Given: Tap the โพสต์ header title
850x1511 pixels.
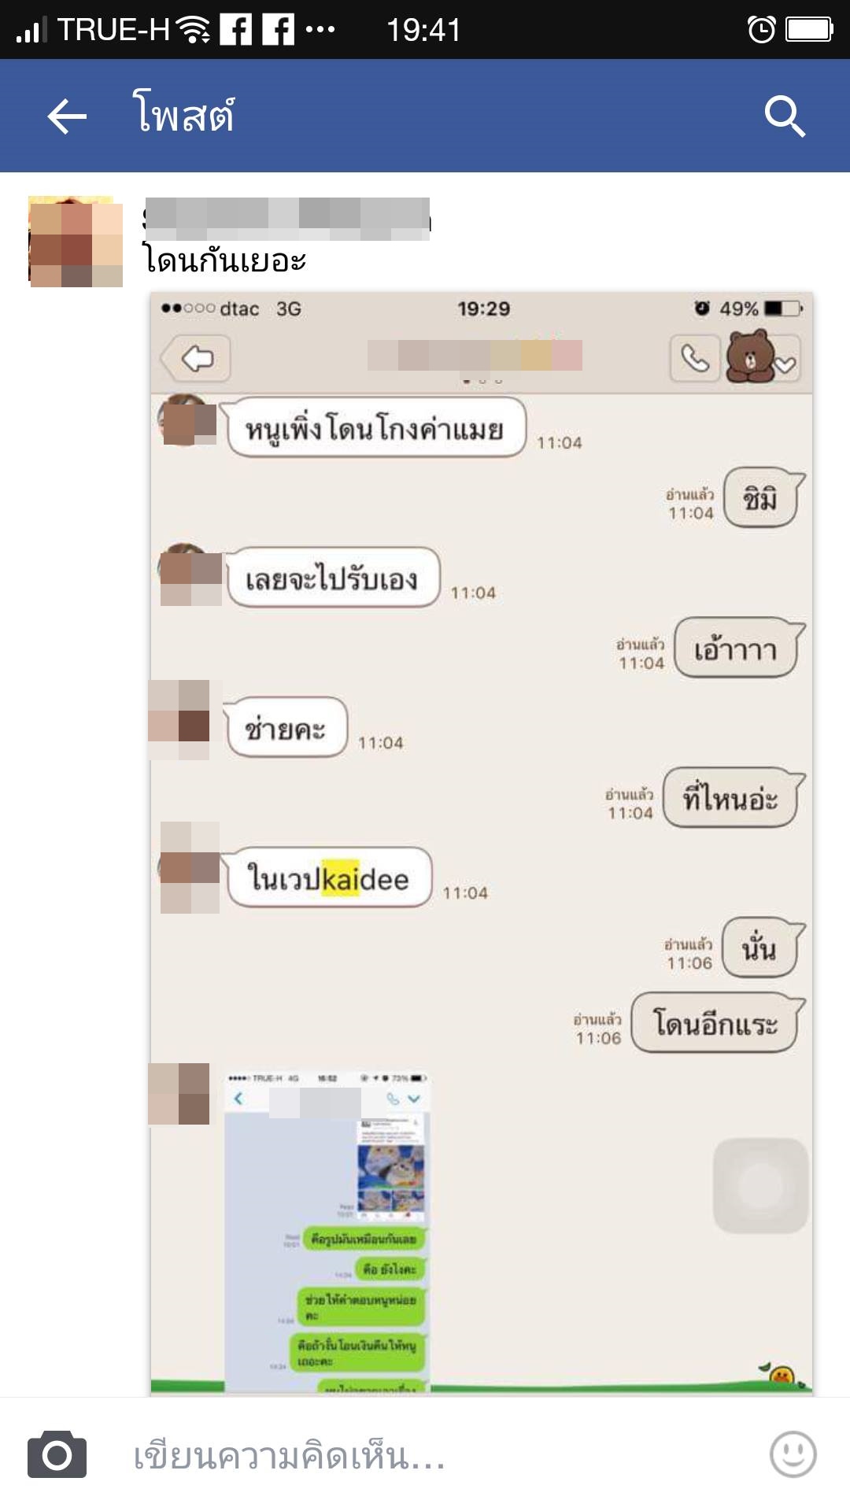Looking at the screenshot, I should (x=184, y=115).
